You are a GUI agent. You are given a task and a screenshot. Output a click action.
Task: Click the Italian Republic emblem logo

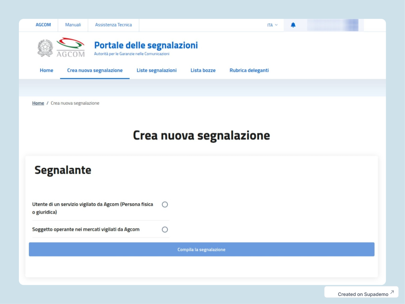click(x=45, y=48)
